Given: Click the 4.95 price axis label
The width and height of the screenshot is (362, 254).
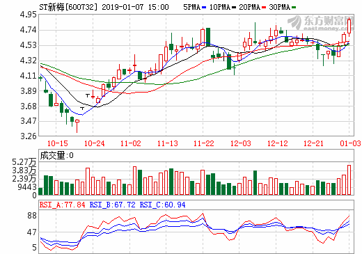Looking at the screenshot, I should point(28,15).
